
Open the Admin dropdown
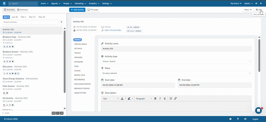[249, 3]
